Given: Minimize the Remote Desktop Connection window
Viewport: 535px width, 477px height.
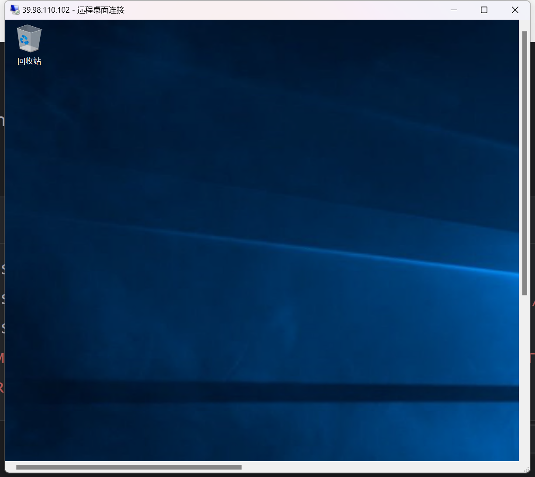Looking at the screenshot, I should pyautogui.click(x=454, y=10).
